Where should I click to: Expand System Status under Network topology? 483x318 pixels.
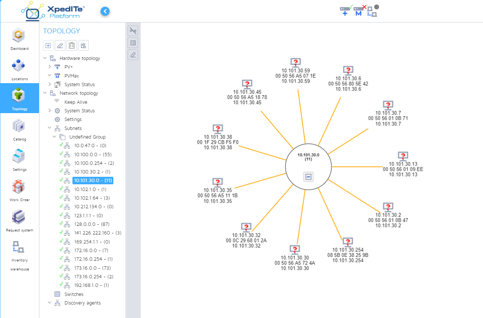pos(49,110)
